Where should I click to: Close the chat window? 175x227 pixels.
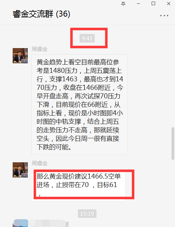pyautogui.click(x=169, y=4)
